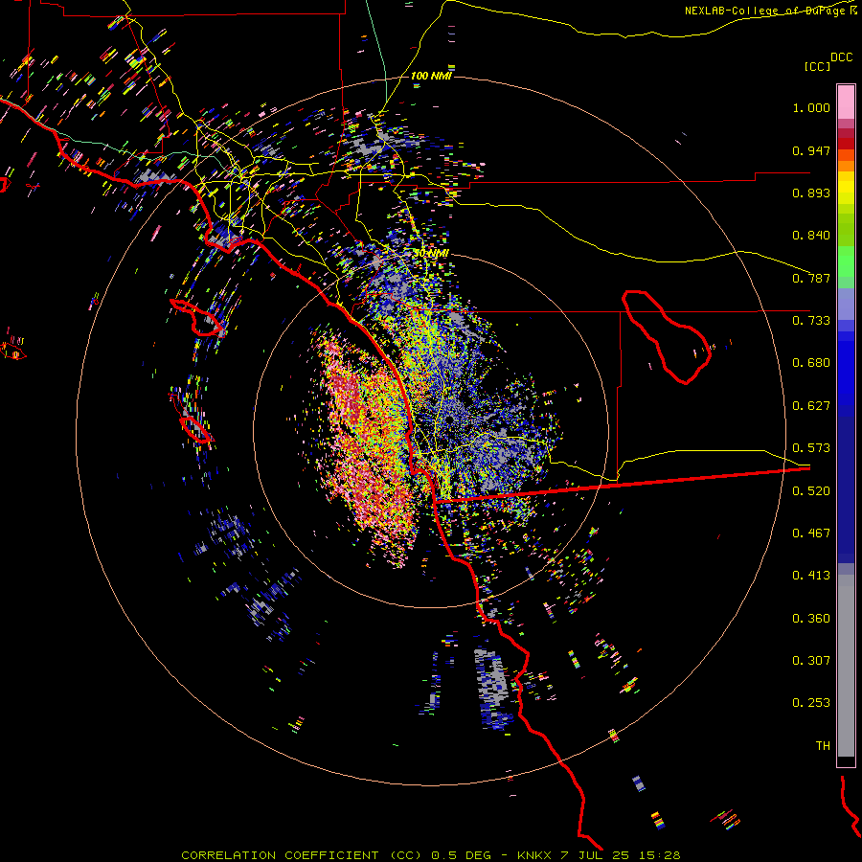The width and height of the screenshot is (862, 862).
Task: Select the 0.307 scale value
Action: (x=811, y=661)
